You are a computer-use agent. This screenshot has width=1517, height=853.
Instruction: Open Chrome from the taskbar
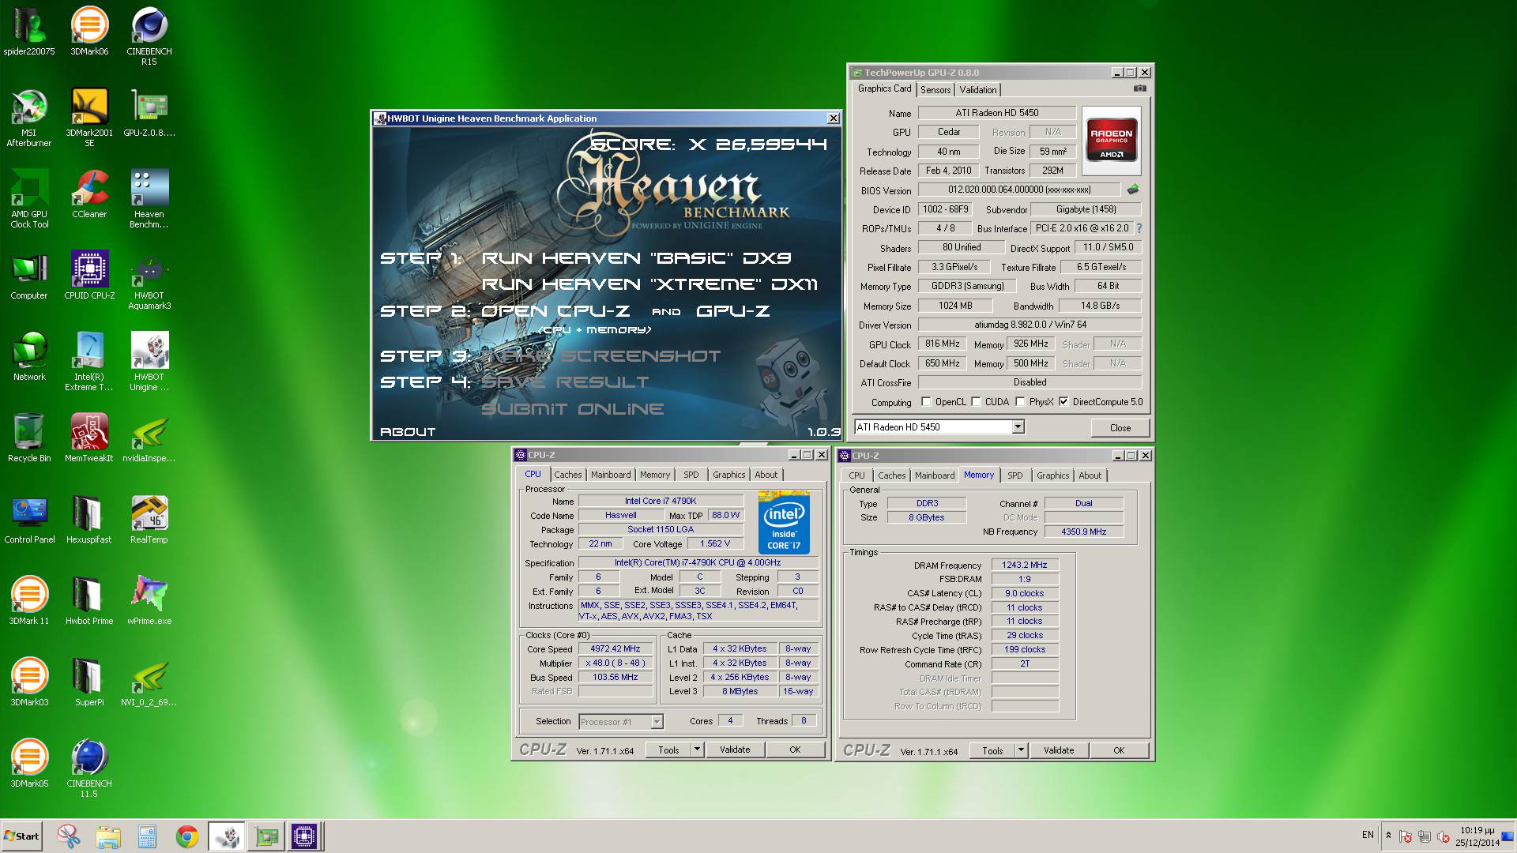pos(187,836)
